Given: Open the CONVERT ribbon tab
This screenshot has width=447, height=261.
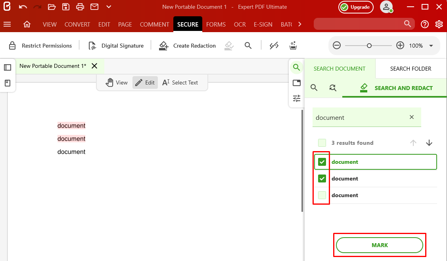Looking at the screenshot, I should click(77, 25).
